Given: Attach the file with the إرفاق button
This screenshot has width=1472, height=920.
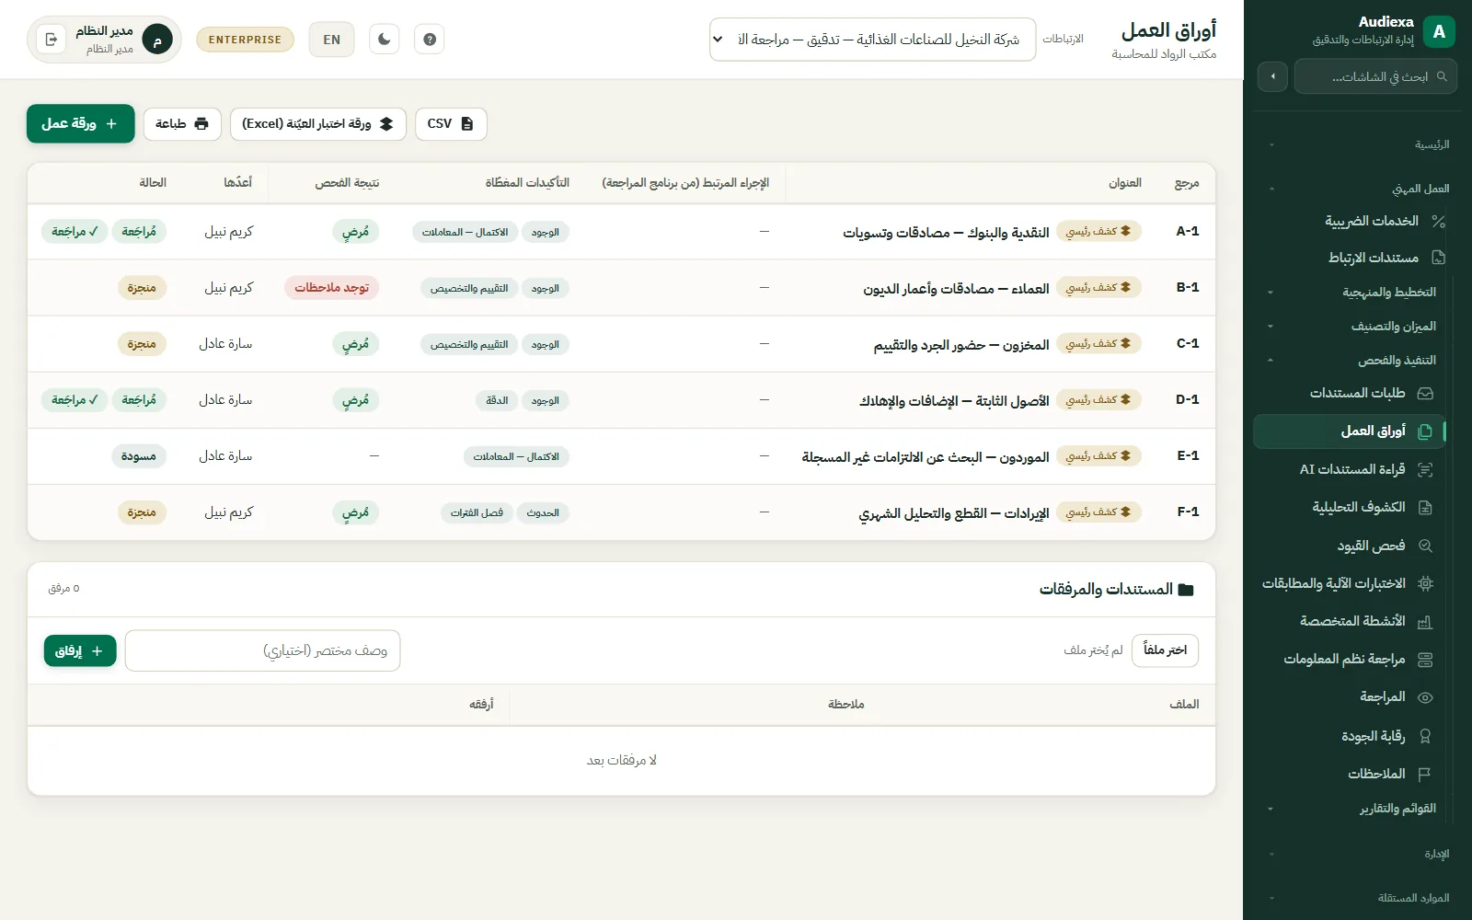Looking at the screenshot, I should pyautogui.click(x=80, y=650).
